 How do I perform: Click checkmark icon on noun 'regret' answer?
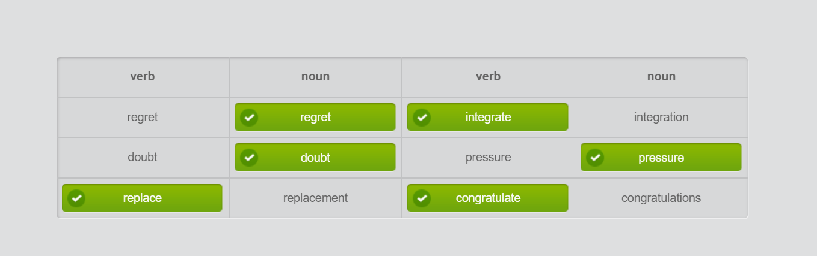pos(249,118)
